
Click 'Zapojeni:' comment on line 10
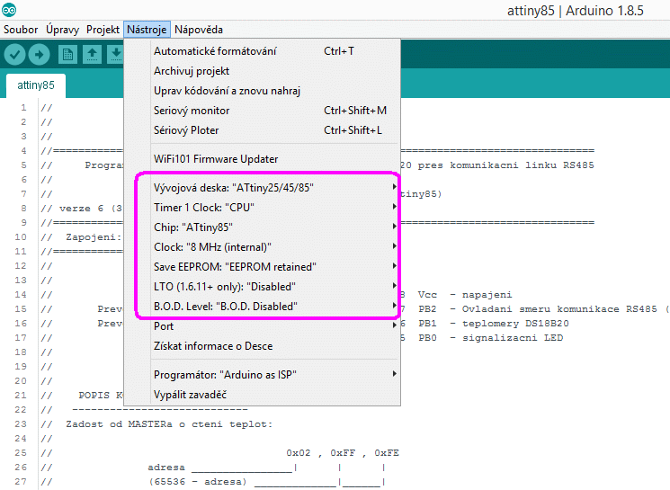click(94, 237)
